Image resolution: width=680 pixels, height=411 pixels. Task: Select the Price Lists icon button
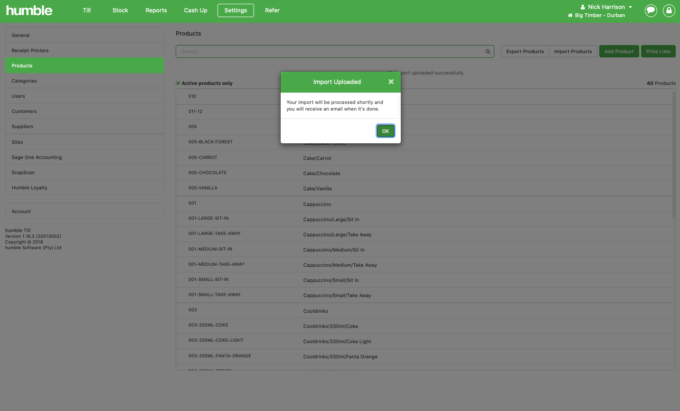coord(658,51)
